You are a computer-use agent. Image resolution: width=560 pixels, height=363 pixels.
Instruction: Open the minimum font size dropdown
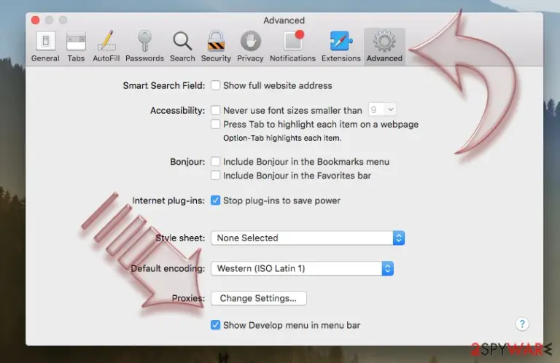click(382, 109)
